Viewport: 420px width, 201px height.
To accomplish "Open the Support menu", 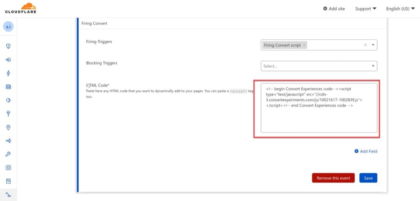I will point(366,8).
